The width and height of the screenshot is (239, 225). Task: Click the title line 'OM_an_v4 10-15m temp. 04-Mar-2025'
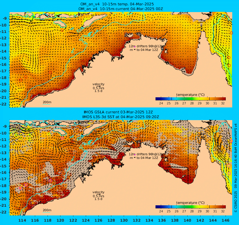[117, 4]
